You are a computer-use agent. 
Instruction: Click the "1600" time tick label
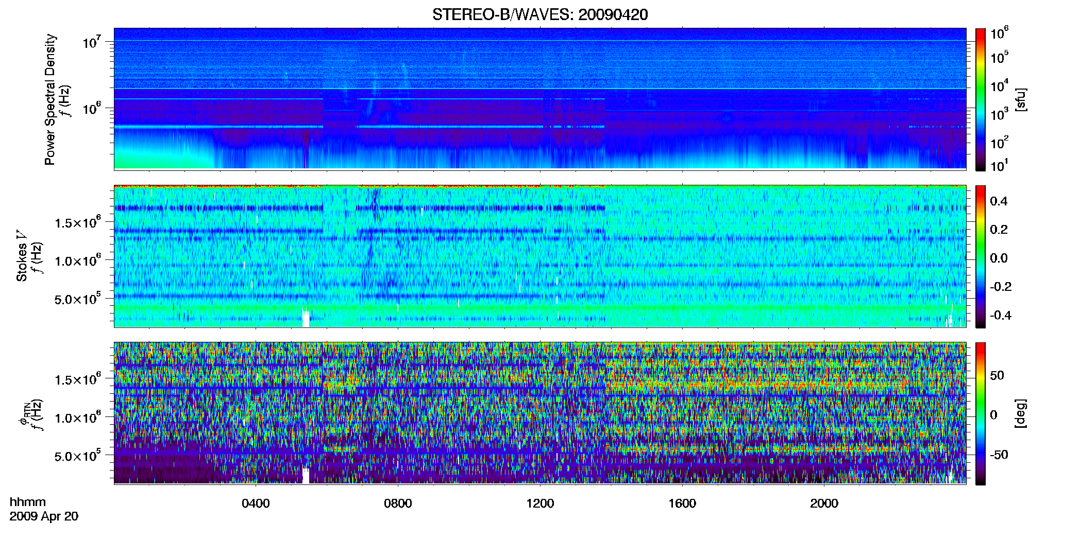point(682,503)
